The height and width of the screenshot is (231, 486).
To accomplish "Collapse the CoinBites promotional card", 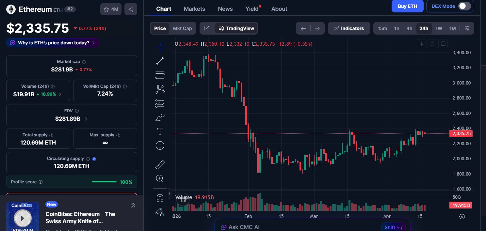I will pyautogui.click(x=133, y=205).
